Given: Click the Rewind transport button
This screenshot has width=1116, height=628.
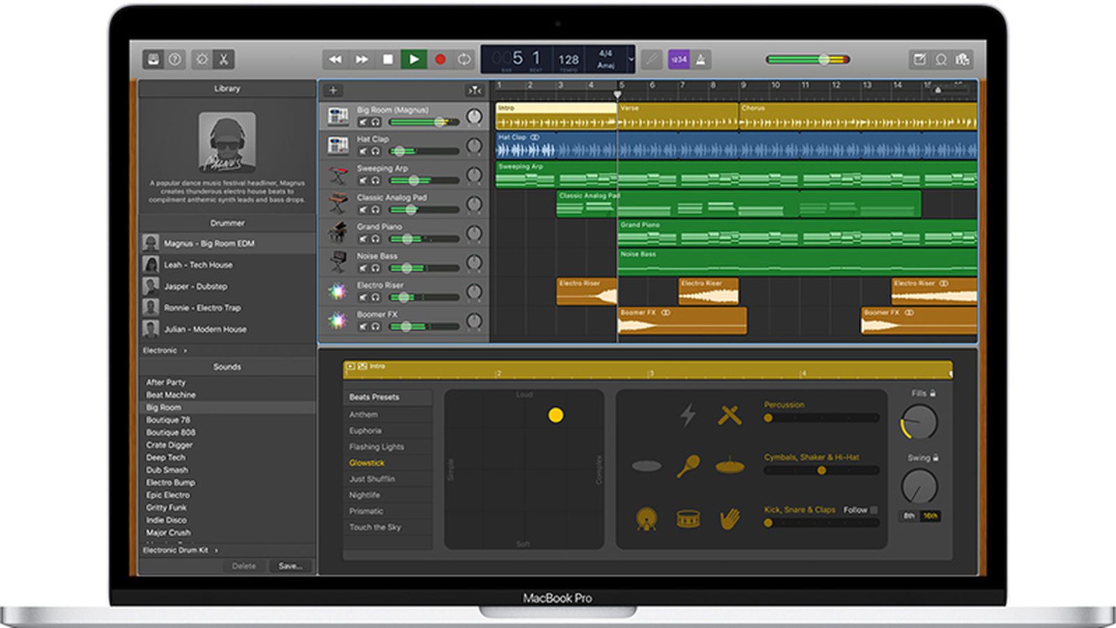Looking at the screenshot, I should [x=335, y=59].
